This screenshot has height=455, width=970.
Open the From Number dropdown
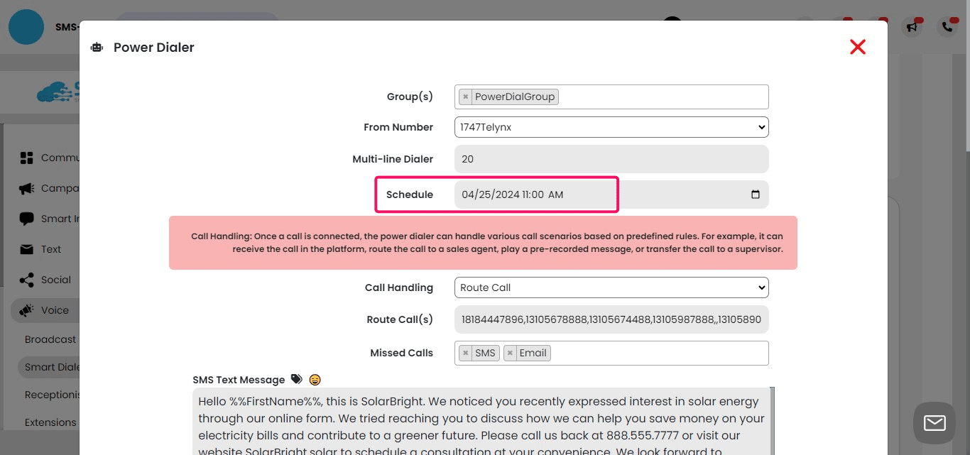tap(611, 127)
